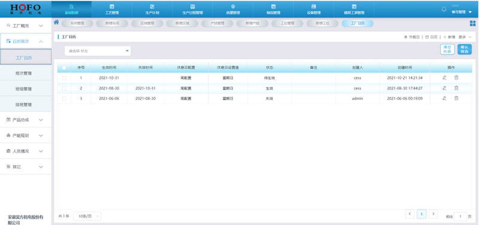
Task: Open the 物流管理 module icon
Action: click(x=274, y=7)
